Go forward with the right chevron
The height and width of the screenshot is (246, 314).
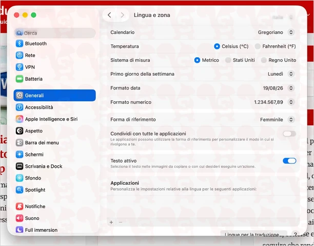[x=122, y=15]
